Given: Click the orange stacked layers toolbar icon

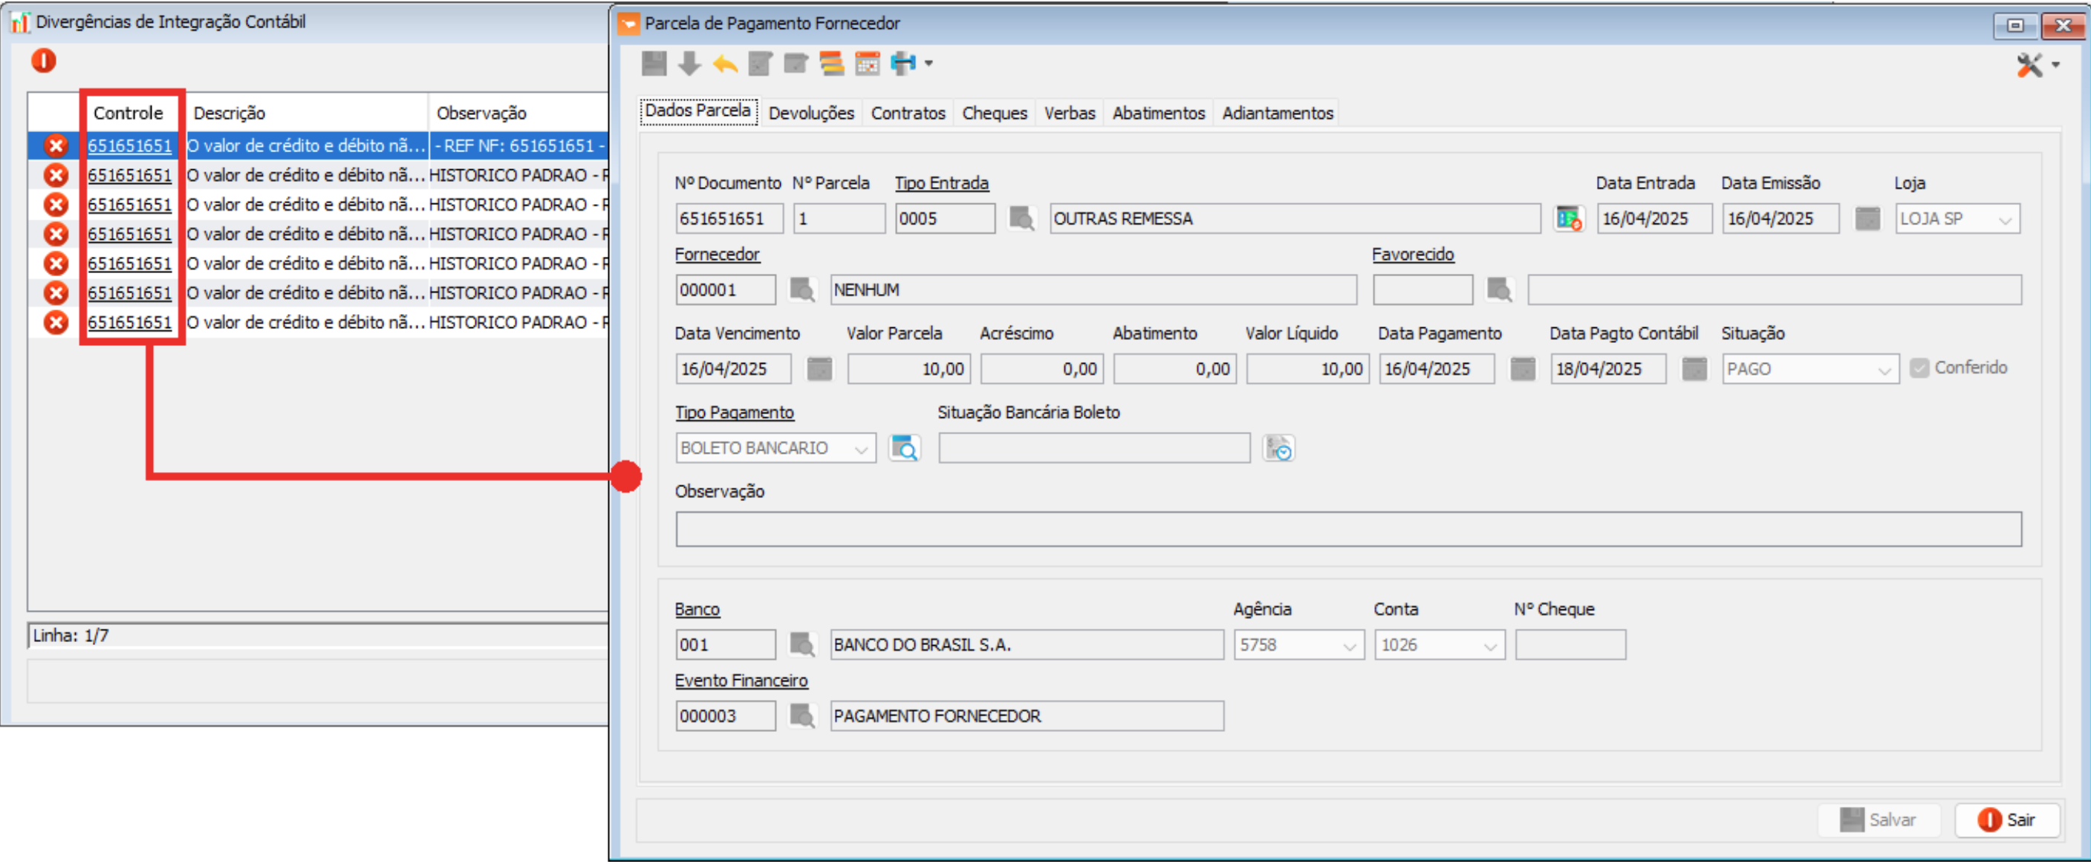Looking at the screenshot, I should (x=831, y=63).
